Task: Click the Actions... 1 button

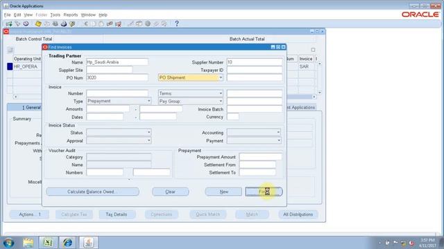Action: (x=29, y=214)
